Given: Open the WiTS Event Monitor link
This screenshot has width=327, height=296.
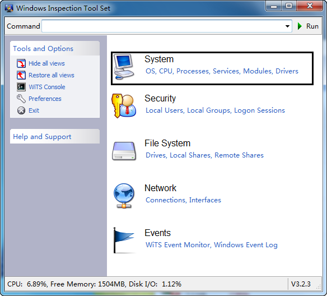Looking at the screenshot, I should tap(177, 245).
